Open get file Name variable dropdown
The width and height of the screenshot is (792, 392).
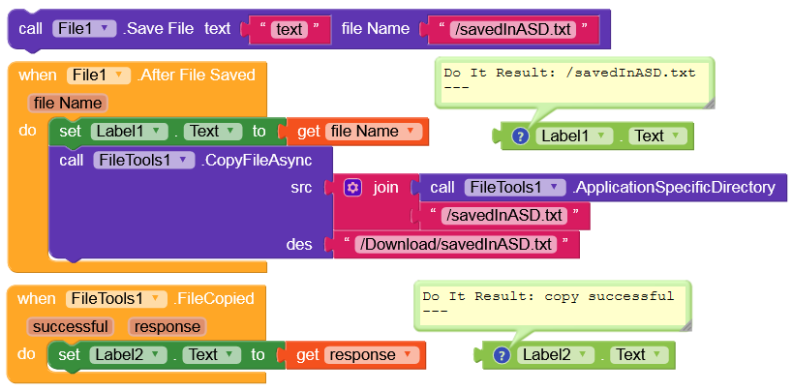click(374, 132)
